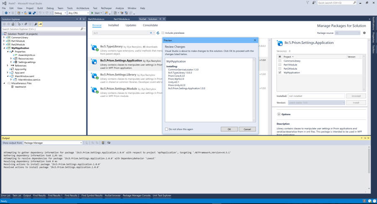The height and width of the screenshot is (204, 377).
Task: Clear the NuGet search box X
Action: (151, 33)
